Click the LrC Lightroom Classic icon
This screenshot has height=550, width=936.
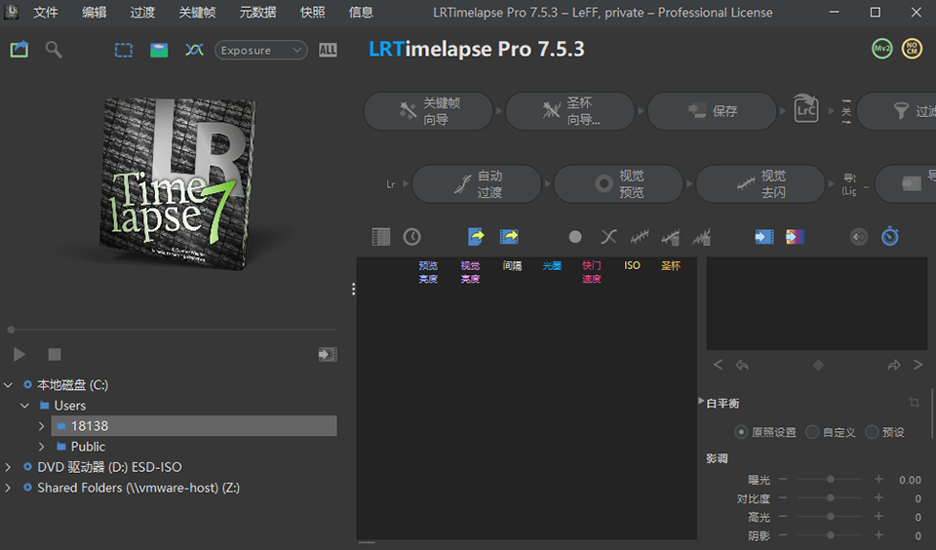806,108
